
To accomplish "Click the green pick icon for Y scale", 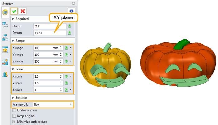I will coord(66,83).
